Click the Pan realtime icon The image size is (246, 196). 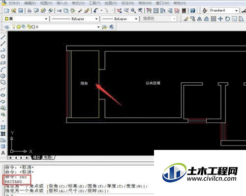119,11
